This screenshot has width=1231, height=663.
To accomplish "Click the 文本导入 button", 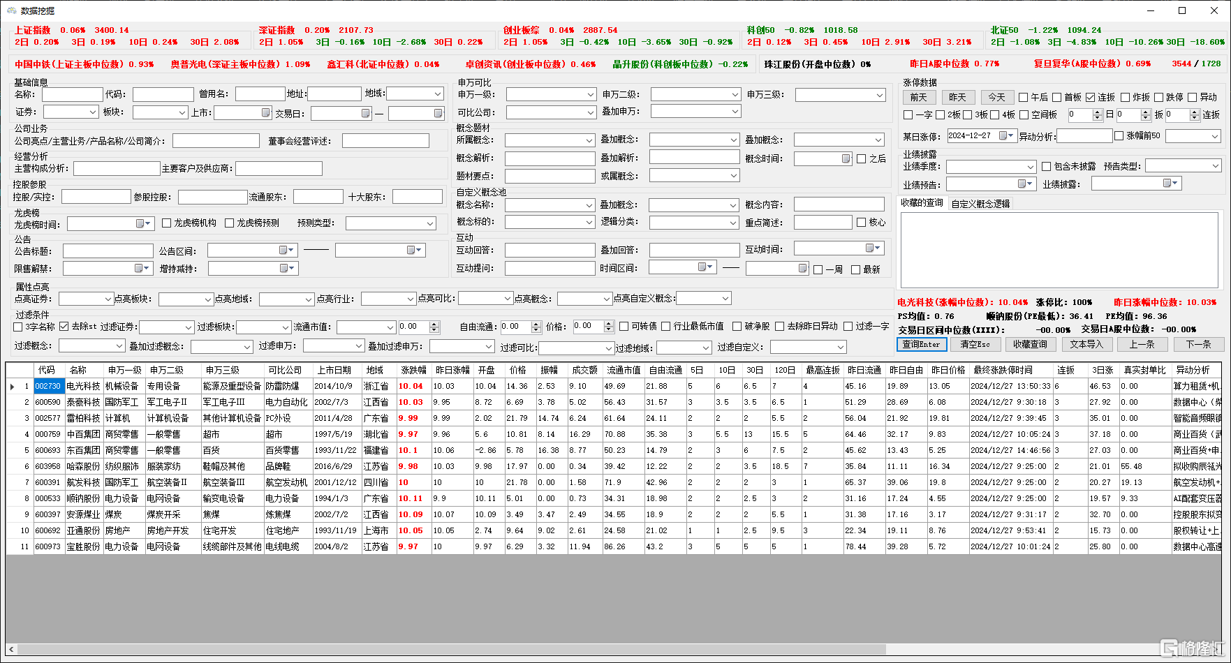I will click(x=1086, y=344).
